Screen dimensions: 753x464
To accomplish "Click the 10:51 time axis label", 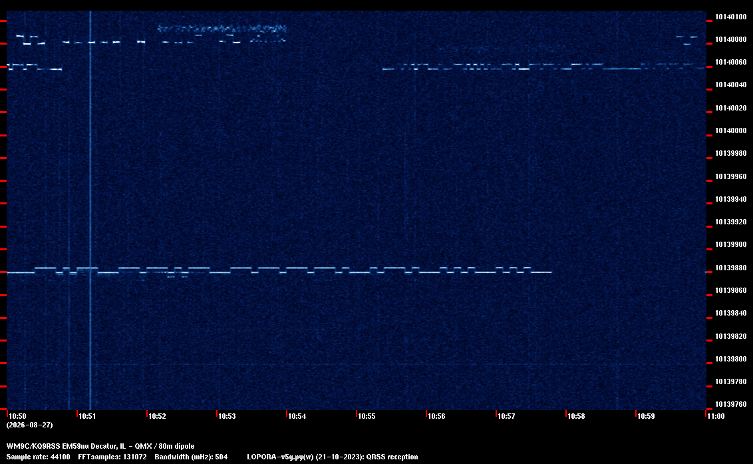I will (x=87, y=416).
